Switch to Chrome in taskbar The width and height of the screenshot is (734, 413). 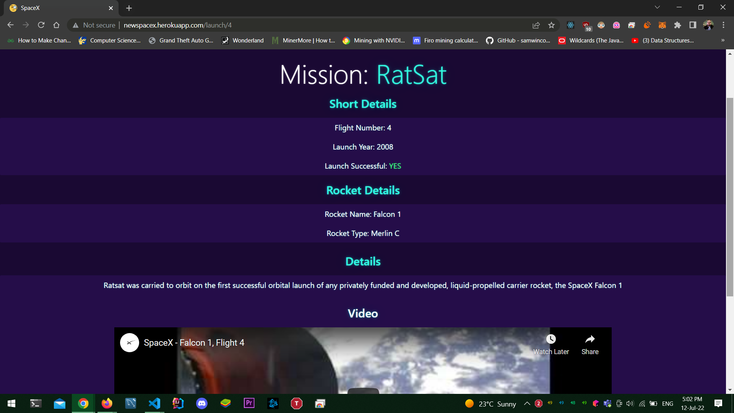[83, 403]
